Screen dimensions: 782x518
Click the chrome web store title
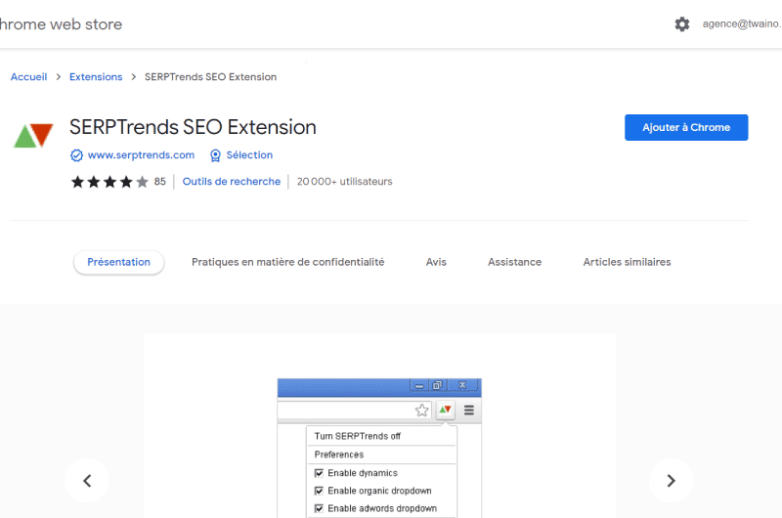[61, 23]
